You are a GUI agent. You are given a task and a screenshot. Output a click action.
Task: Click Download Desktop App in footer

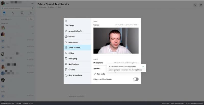click(x=8, y=103)
